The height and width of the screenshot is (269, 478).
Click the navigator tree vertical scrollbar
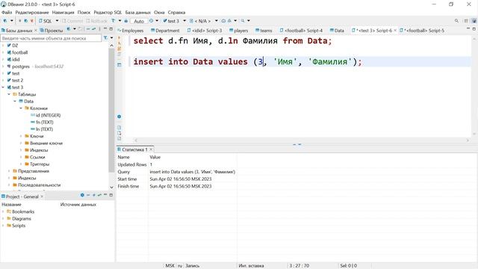[111, 110]
